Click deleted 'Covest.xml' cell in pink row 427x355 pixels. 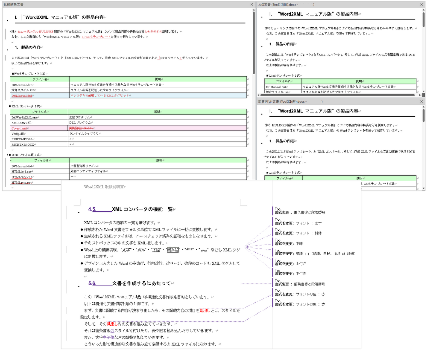(20, 128)
